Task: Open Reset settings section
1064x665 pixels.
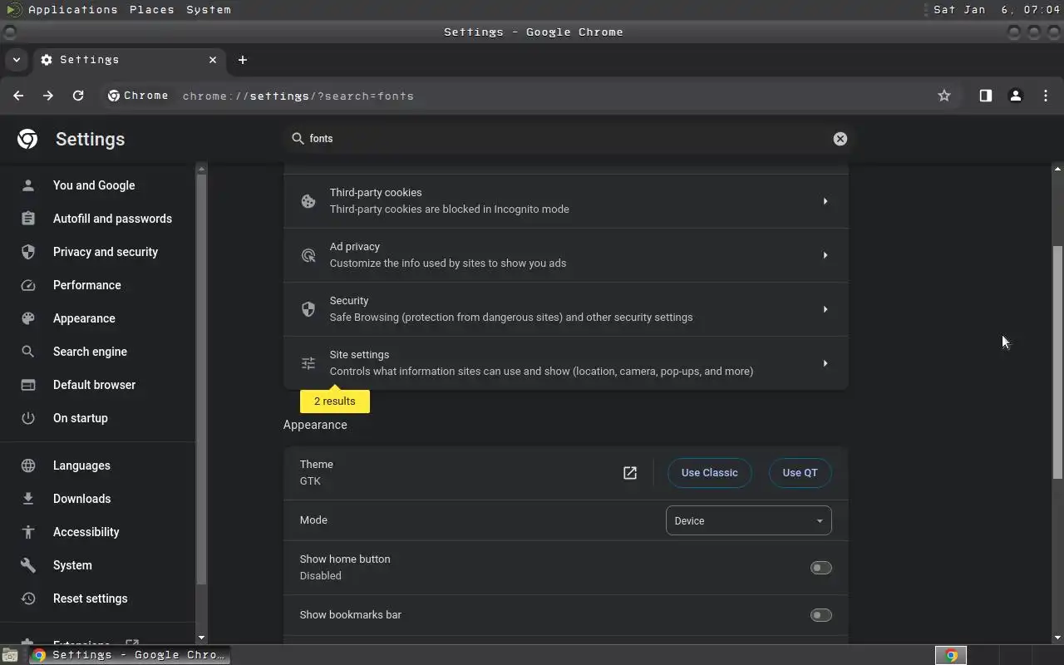Action: [x=91, y=598]
